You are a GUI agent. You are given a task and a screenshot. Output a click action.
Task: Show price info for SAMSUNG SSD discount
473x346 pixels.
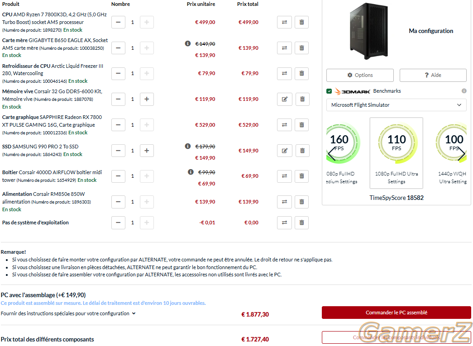coord(188,146)
